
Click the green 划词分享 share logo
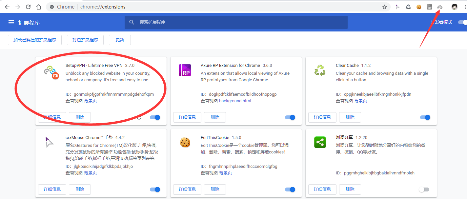pyautogui.click(x=320, y=142)
